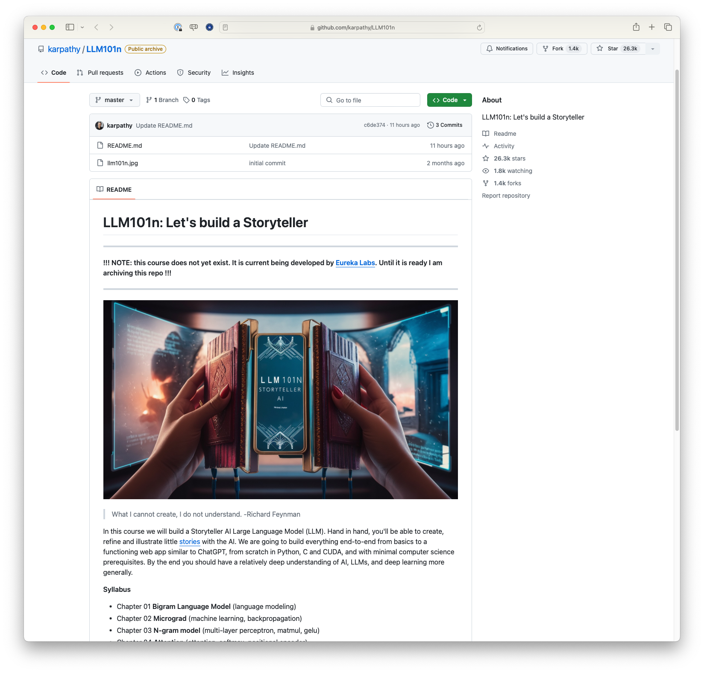Viewport: 704px width, 673px height.
Task: Reload the page using the refresh icon
Action: pyautogui.click(x=479, y=28)
